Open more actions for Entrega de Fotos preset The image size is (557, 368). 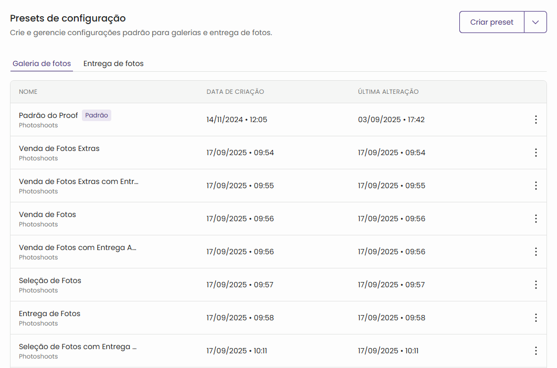point(535,318)
